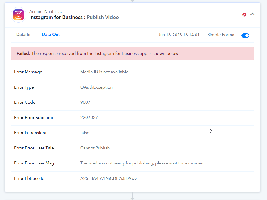Select the Data Out tab

tap(51, 34)
